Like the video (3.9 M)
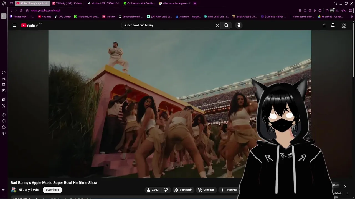Viewport: 355px width, 199px height. tap(152, 190)
